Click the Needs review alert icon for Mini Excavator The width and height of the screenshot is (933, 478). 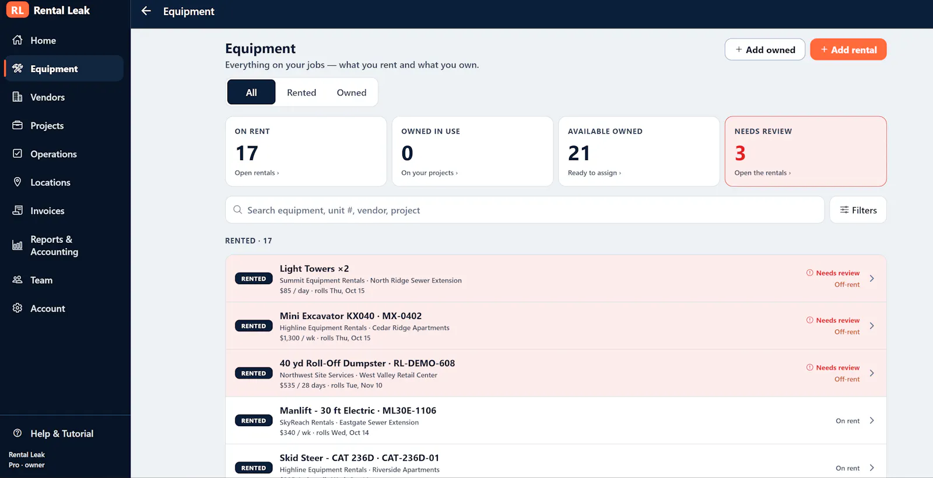[810, 320]
